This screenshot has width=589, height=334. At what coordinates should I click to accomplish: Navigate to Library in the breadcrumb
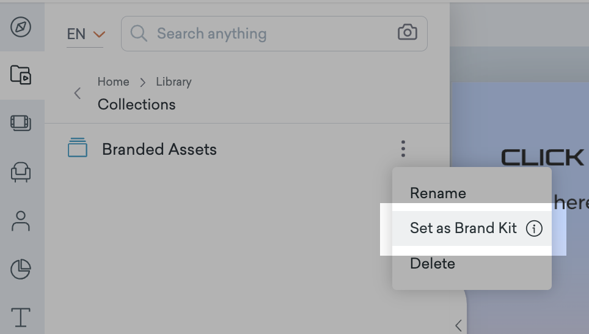[174, 82]
